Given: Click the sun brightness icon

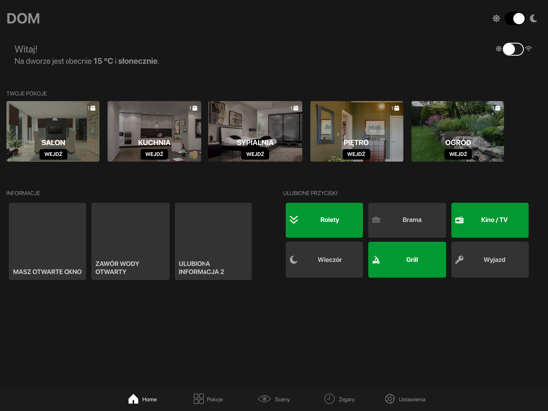Looking at the screenshot, I should click(496, 18).
